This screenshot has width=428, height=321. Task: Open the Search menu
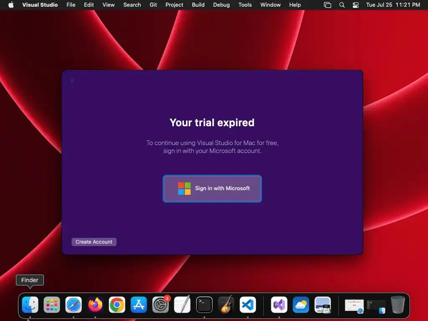132,5
